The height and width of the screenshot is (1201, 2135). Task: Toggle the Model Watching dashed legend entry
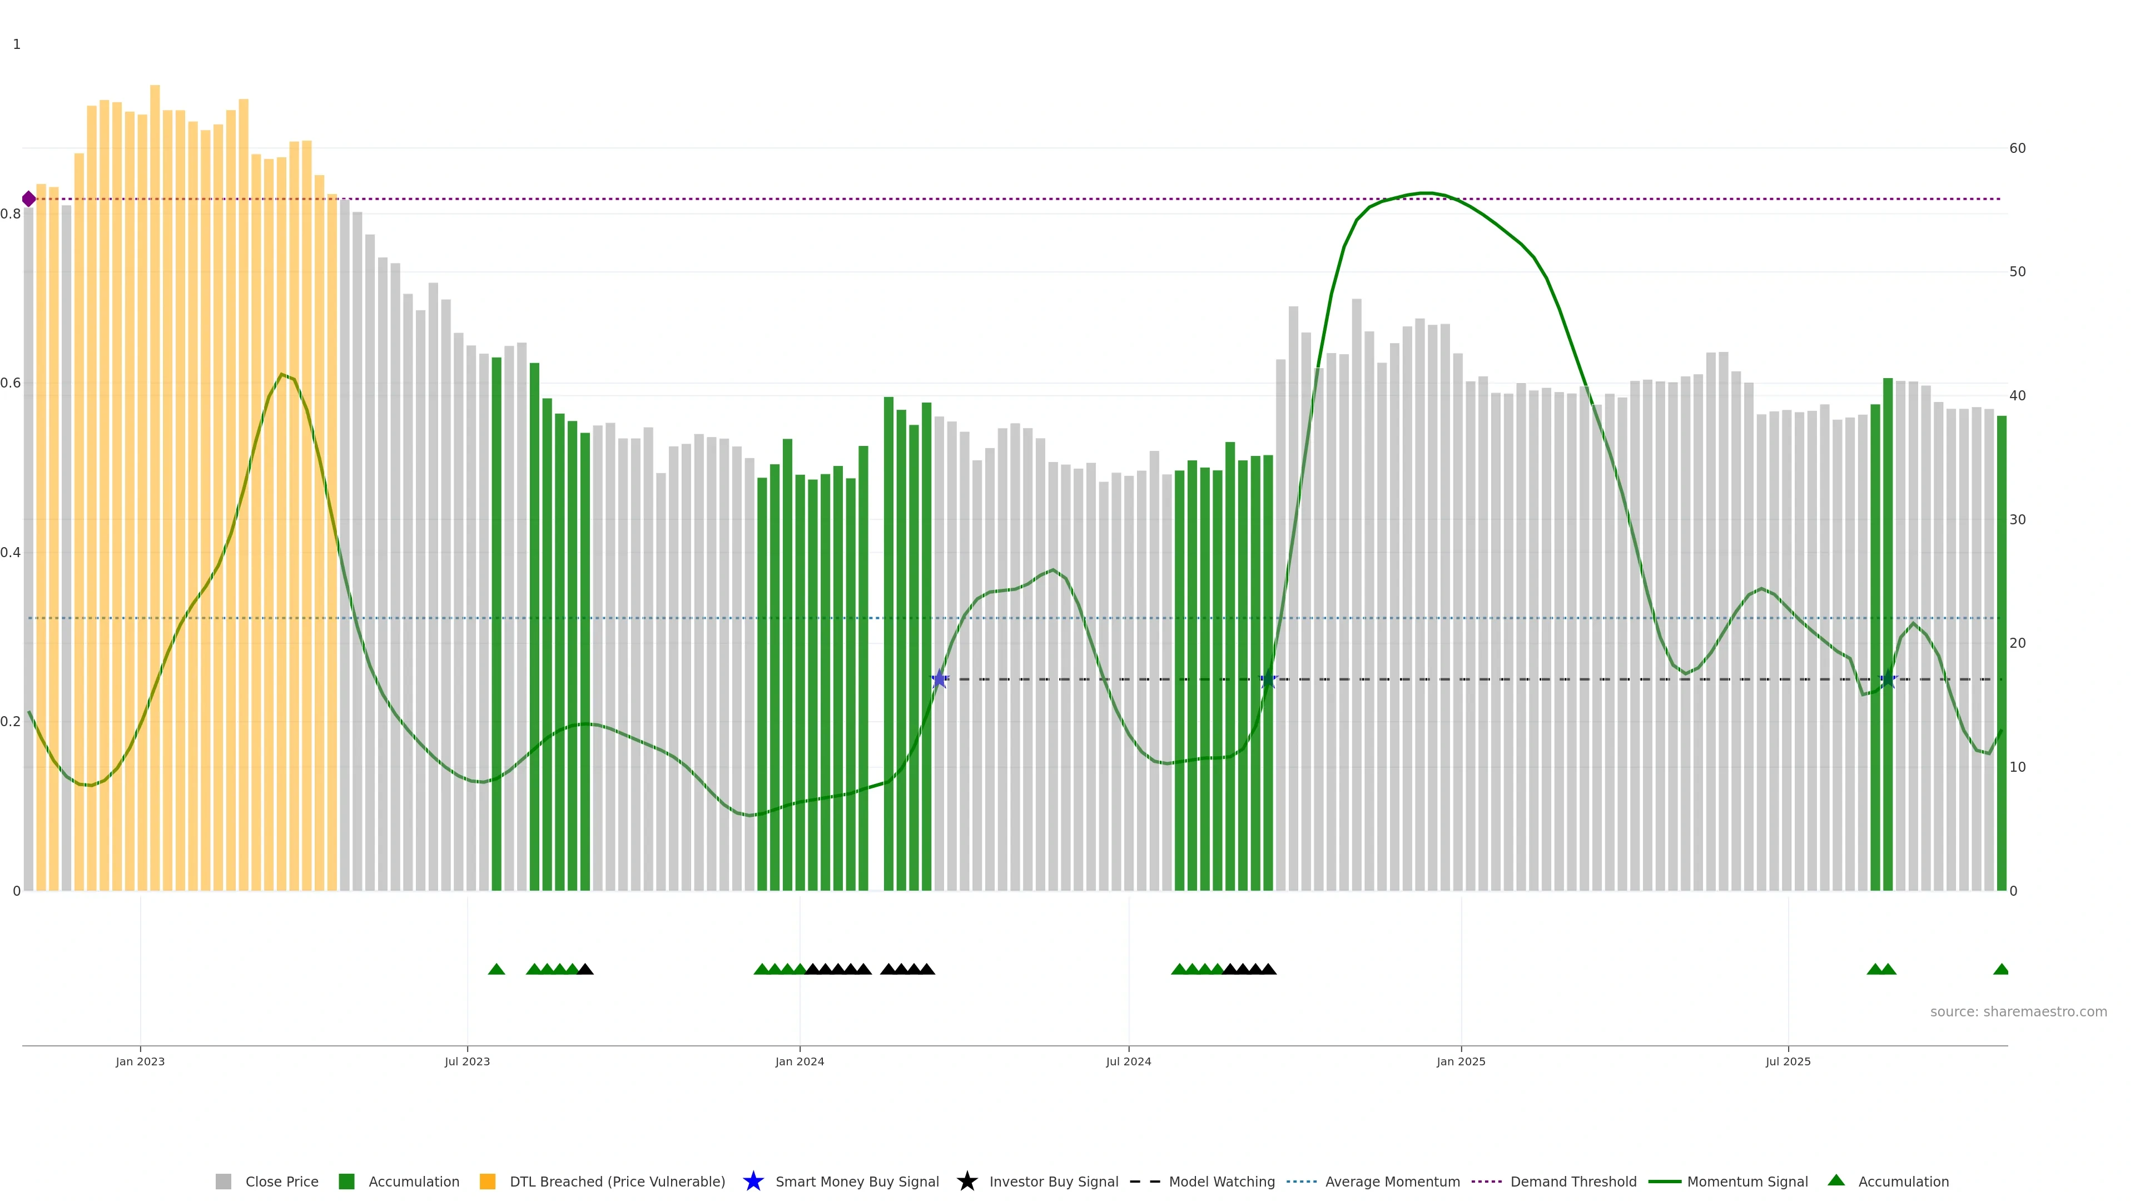(1221, 1182)
